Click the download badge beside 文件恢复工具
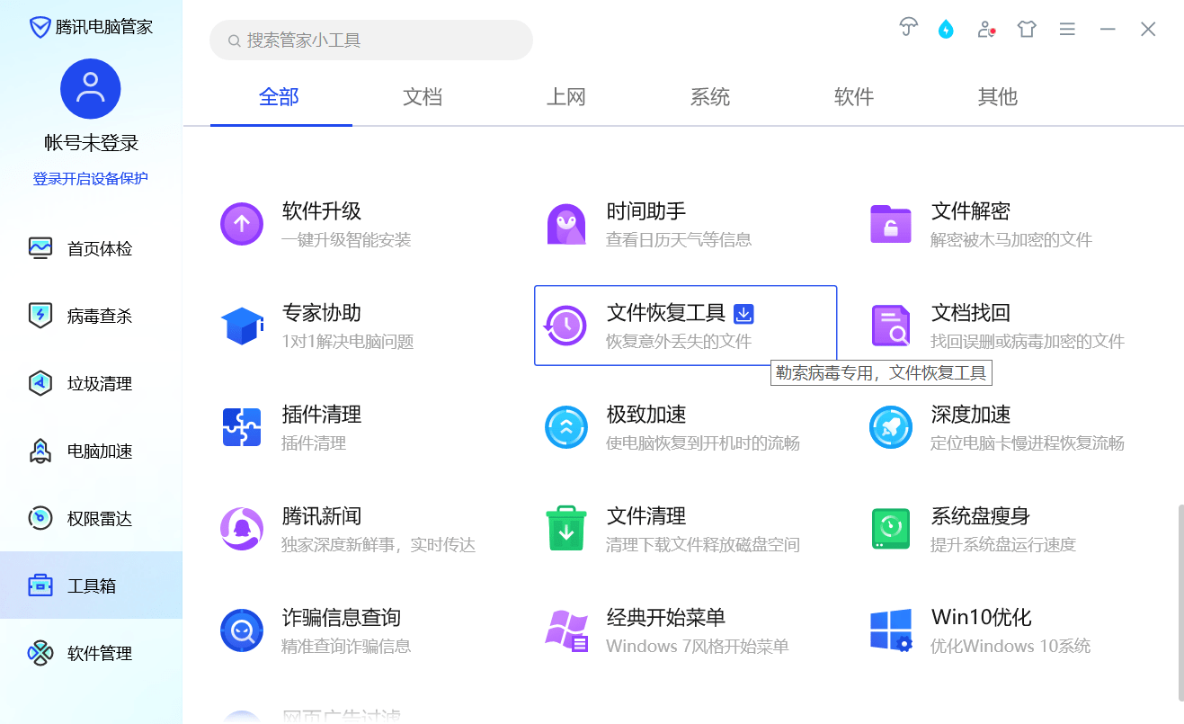 tap(743, 313)
